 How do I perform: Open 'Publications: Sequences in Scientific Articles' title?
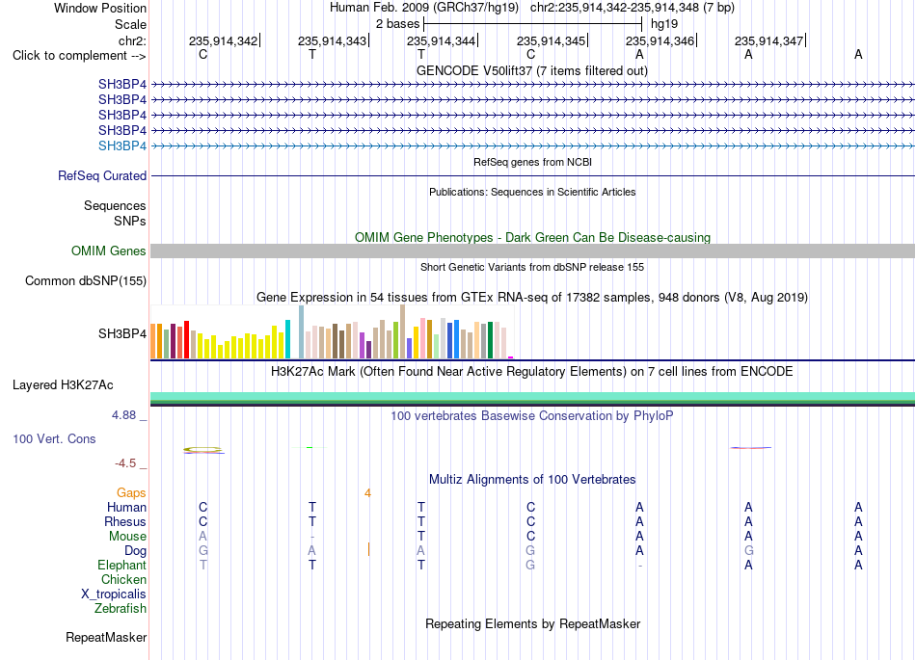point(532,192)
